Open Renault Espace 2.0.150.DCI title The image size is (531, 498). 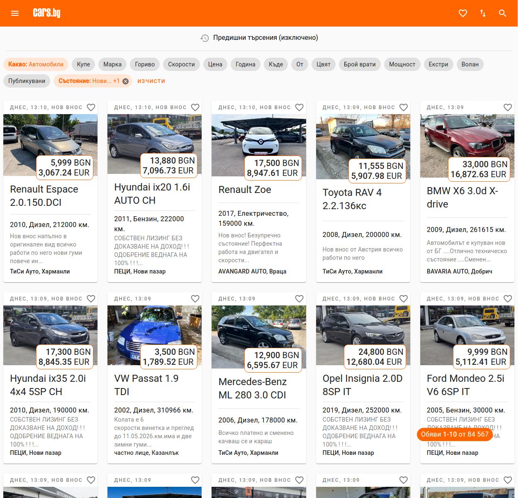(x=44, y=196)
